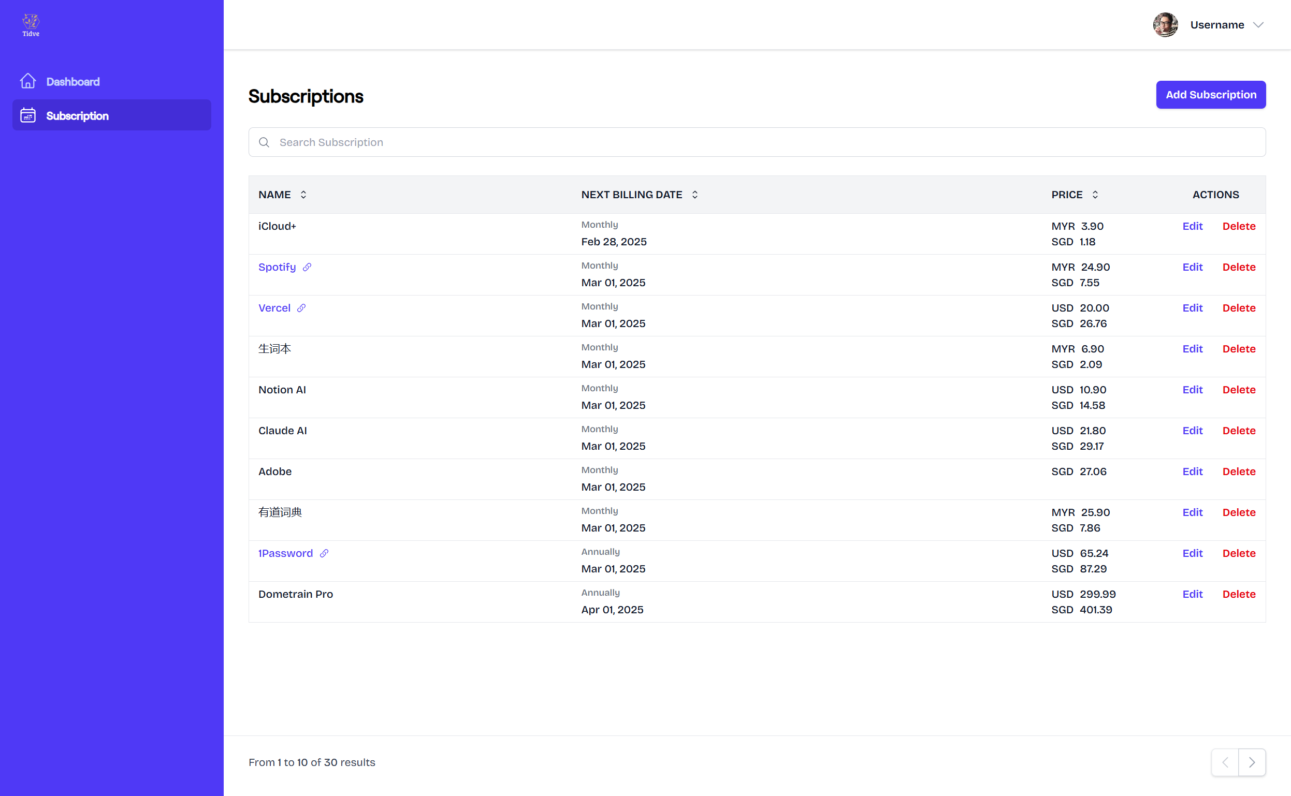This screenshot has height=796, width=1291.
Task: Click the Dashboard home icon
Action: (28, 81)
